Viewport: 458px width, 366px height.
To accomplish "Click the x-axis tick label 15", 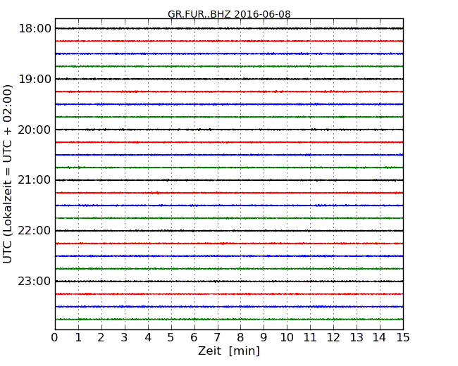I will click(403, 337).
